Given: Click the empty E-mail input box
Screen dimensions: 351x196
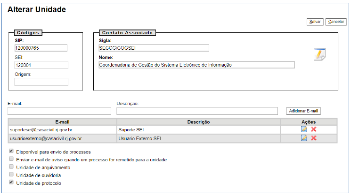Looking at the screenshot, I should (x=59, y=111).
